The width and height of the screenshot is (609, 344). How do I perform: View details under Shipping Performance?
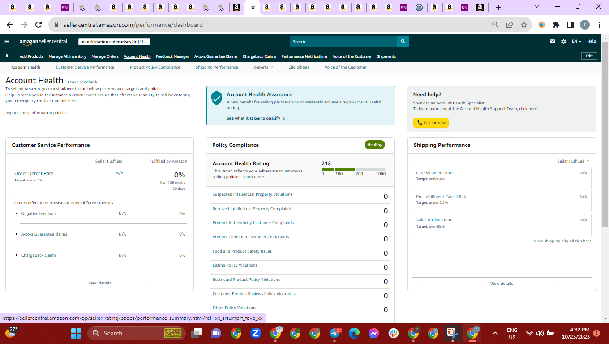pyautogui.click(x=502, y=284)
